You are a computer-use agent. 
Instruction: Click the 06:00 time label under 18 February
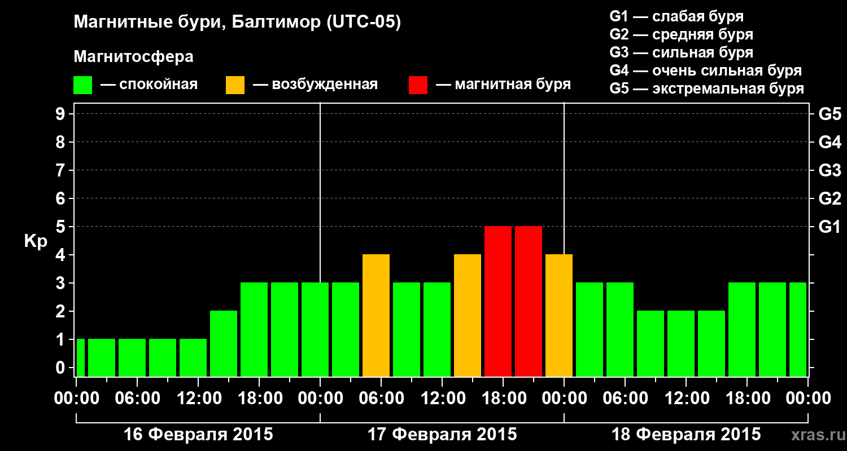tap(625, 399)
